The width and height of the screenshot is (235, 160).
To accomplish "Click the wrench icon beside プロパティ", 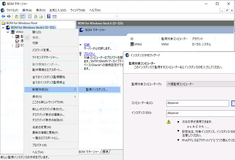I will pos(81,54).
